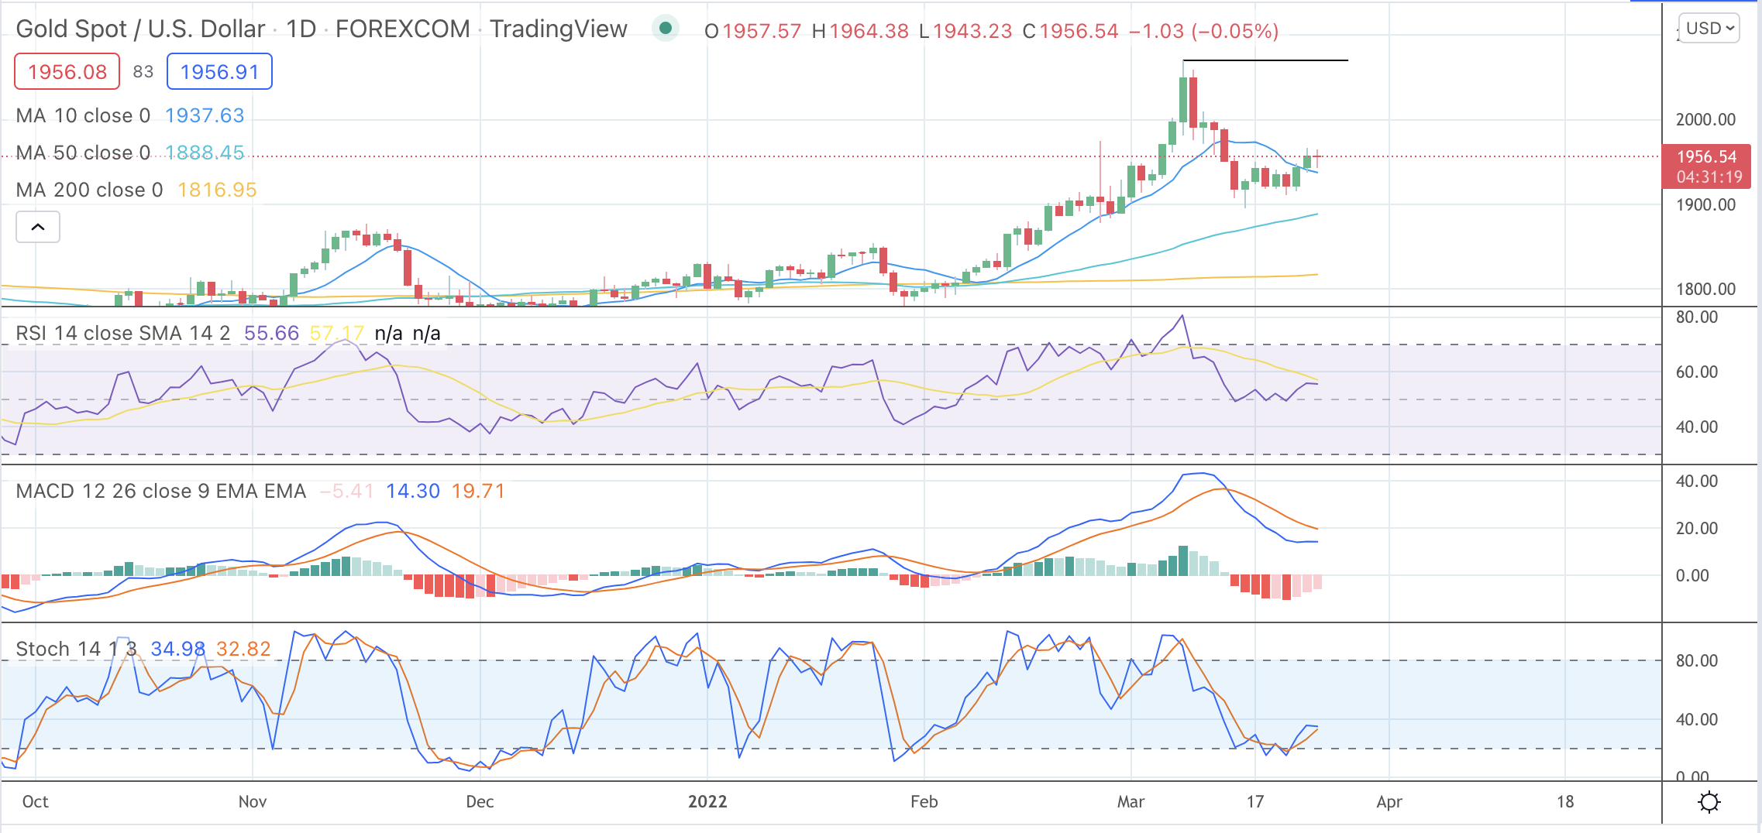The width and height of the screenshot is (1762, 833).
Task: Select the MA 200 close indicator label
Action: [x=89, y=190]
